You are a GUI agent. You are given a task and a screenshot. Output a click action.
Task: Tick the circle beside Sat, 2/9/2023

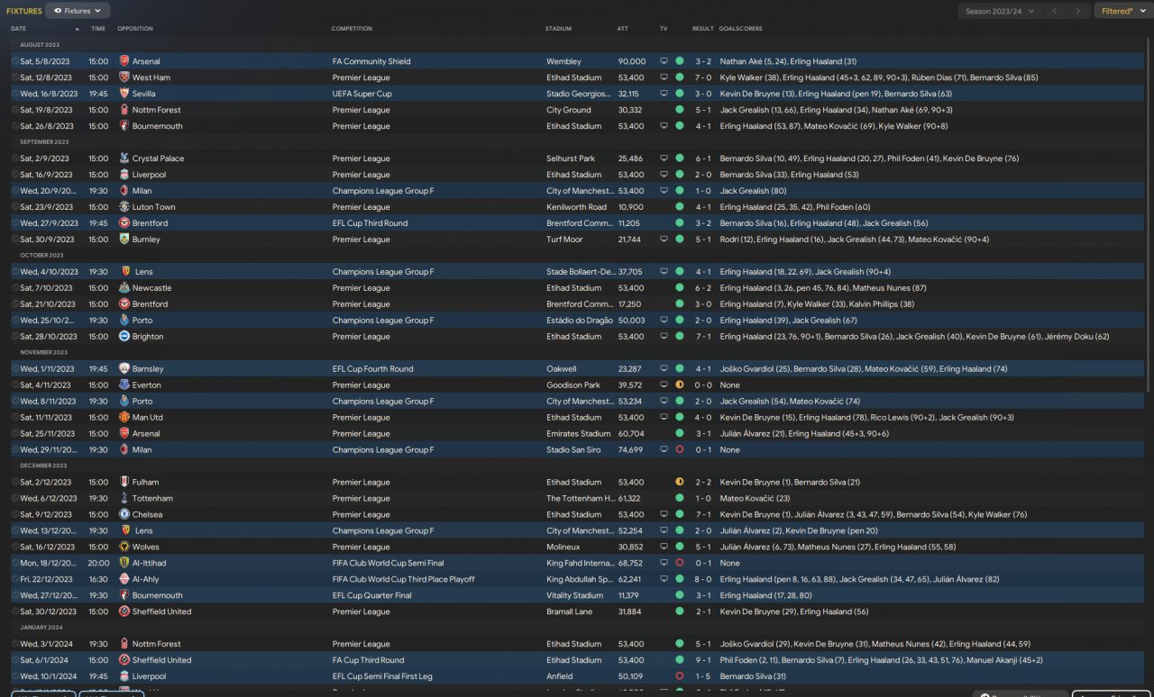[15, 158]
